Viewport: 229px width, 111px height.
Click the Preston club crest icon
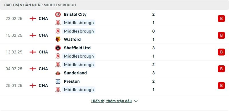pyautogui.click(x=58, y=81)
